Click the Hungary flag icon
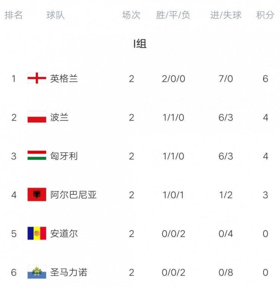This screenshot has width=280, height=287. tap(37, 156)
